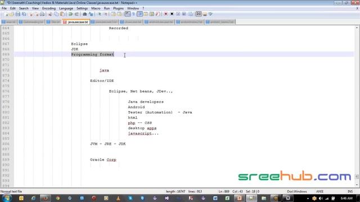Create a new file with New icon
Image resolution: width=360 pixels, height=202 pixels.
tap(6, 14)
